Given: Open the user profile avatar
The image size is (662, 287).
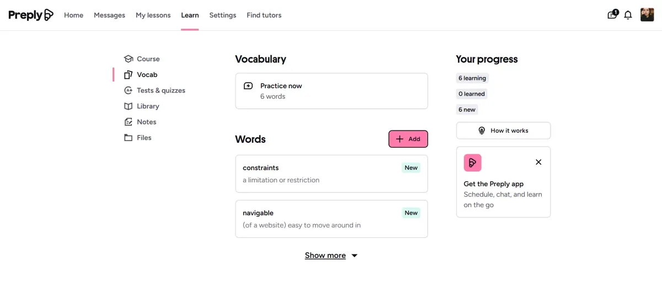Looking at the screenshot, I should click(x=647, y=15).
